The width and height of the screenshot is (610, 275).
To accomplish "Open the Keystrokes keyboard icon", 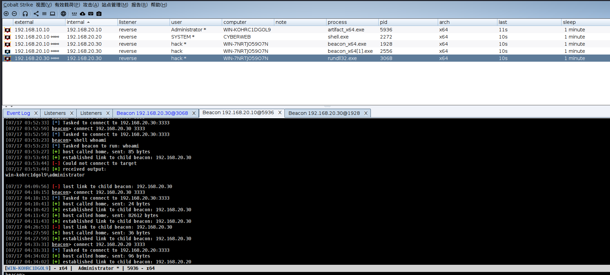I will point(91,14).
